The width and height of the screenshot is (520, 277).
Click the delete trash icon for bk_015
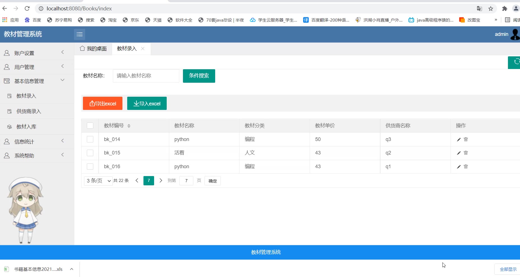tap(466, 153)
